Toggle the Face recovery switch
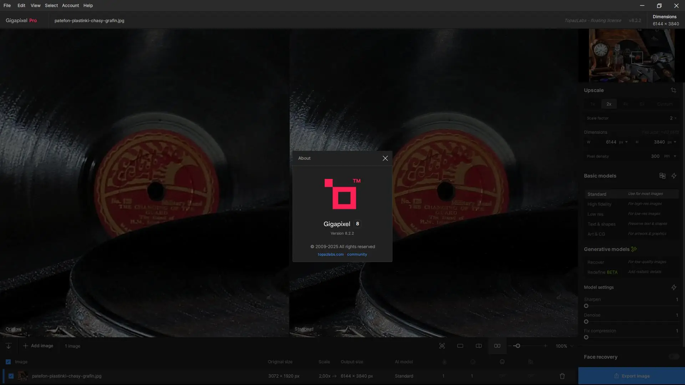 (x=674, y=357)
